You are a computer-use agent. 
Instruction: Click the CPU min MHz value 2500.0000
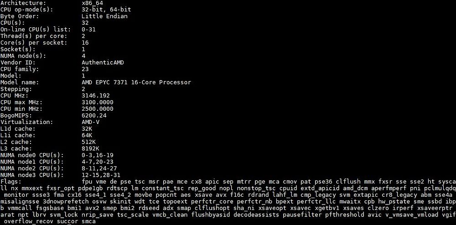pyautogui.click(x=98, y=109)
